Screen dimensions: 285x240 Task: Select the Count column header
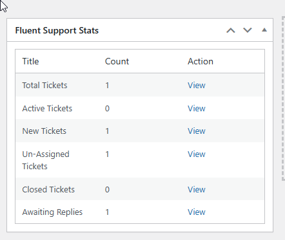pos(117,61)
